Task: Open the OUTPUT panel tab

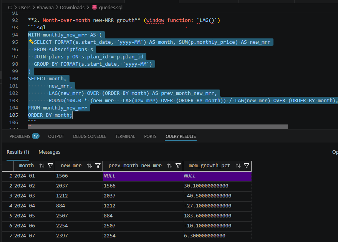Action: [56, 136]
